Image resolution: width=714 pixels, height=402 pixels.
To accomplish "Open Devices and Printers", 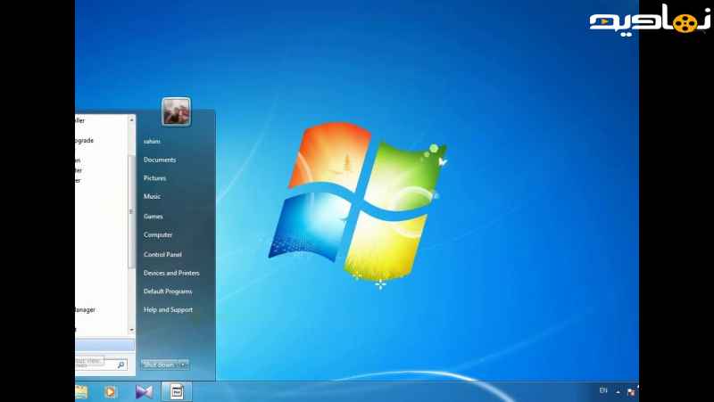I will pos(171,274).
